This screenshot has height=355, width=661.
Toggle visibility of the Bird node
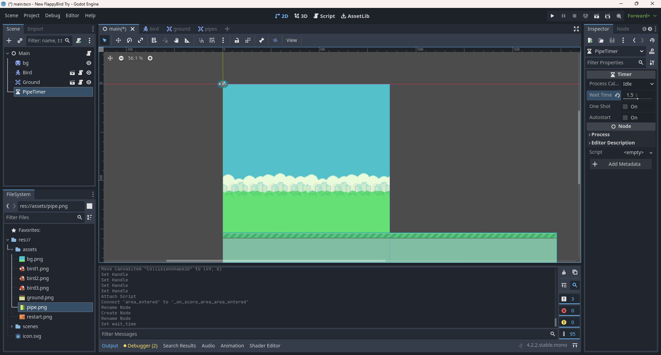(89, 73)
